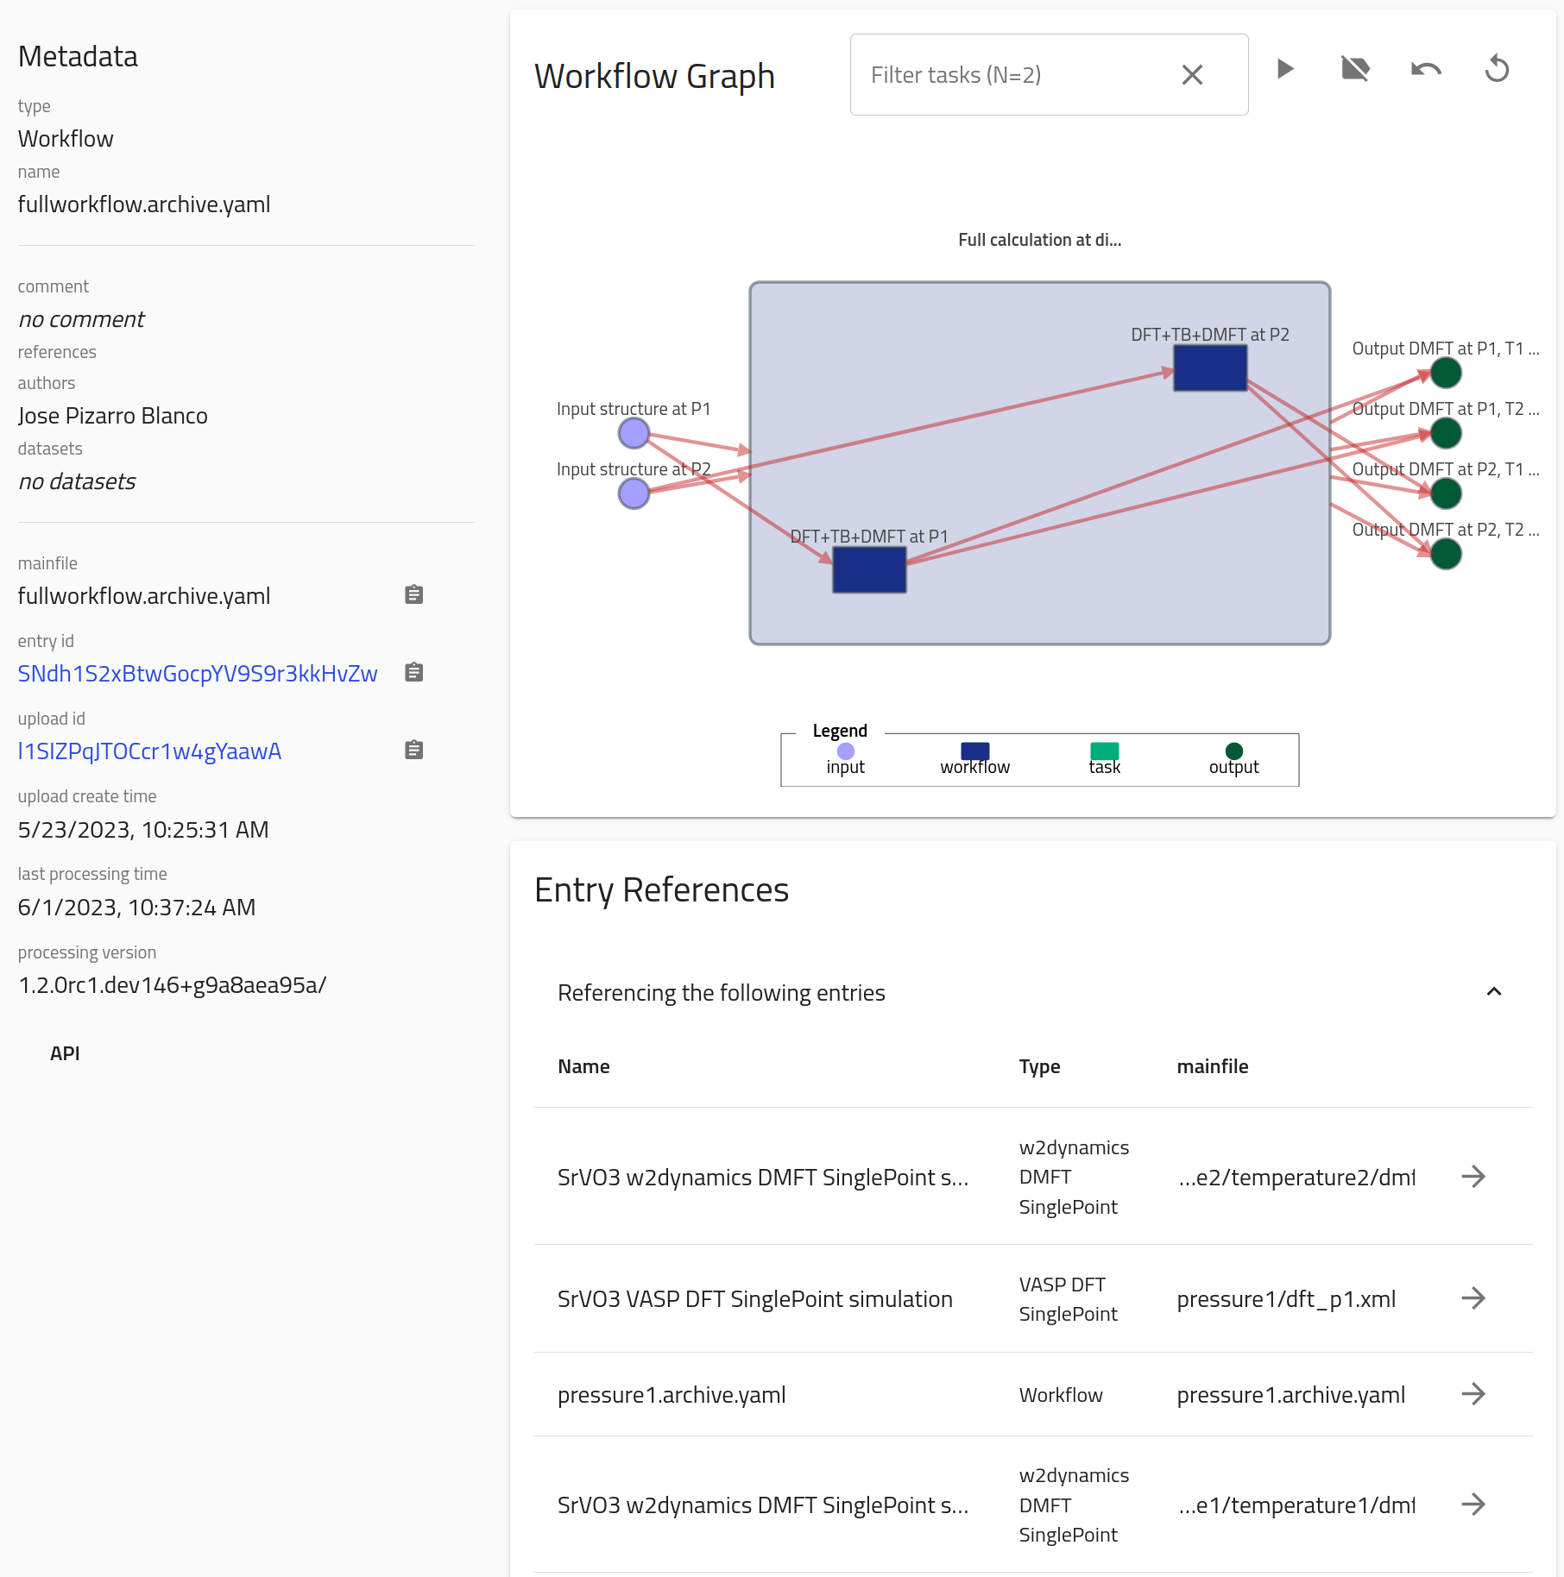Open the pressure1.archive.yaml entry arrow
Image resolution: width=1564 pixels, height=1577 pixels.
point(1473,1394)
